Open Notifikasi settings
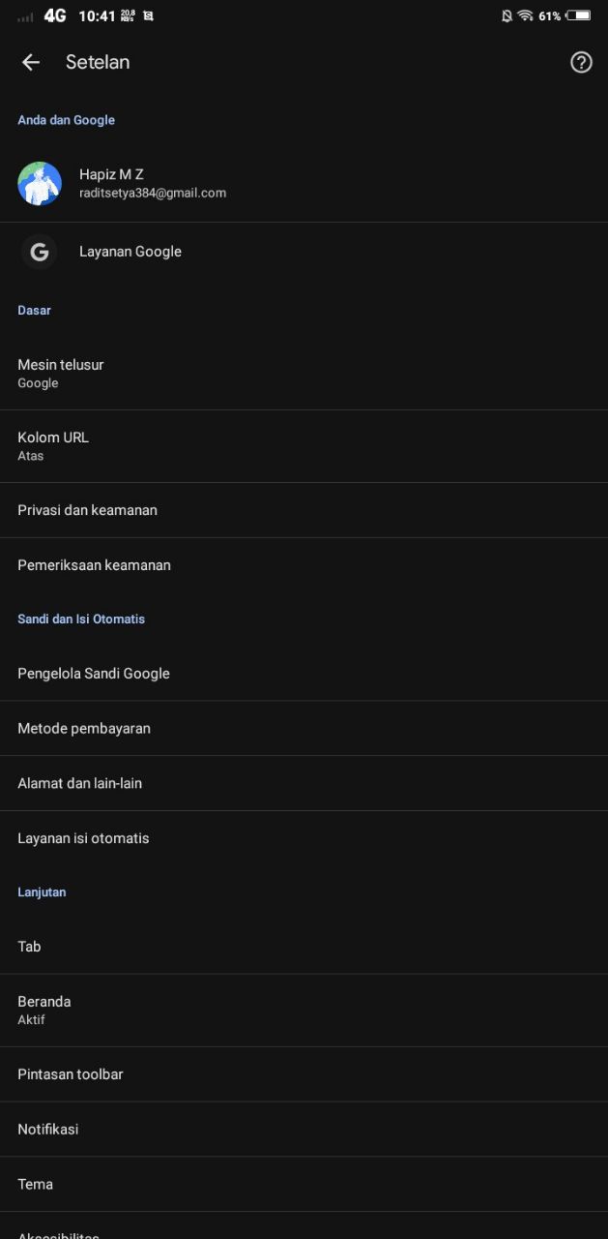The height and width of the screenshot is (1239, 608). [x=304, y=1130]
